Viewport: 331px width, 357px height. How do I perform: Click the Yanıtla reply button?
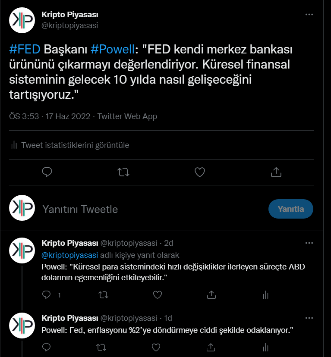pos(290,209)
